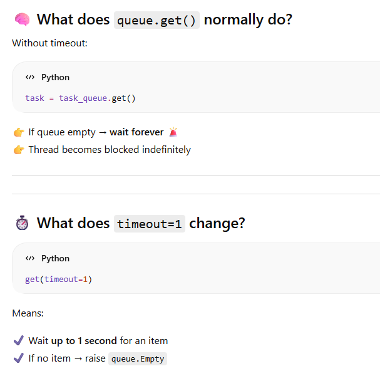Click the get(timeout=1) code line
The height and width of the screenshot is (371, 380).
click(58, 280)
